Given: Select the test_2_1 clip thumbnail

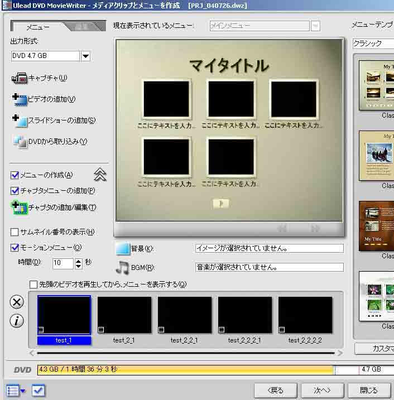Looking at the screenshot, I should coord(124,317).
